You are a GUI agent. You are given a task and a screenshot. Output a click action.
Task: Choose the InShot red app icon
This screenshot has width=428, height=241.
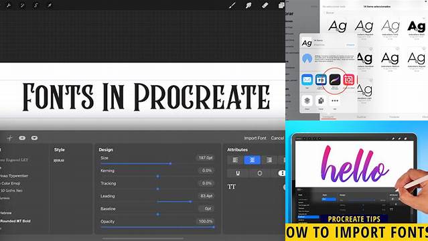point(349,80)
